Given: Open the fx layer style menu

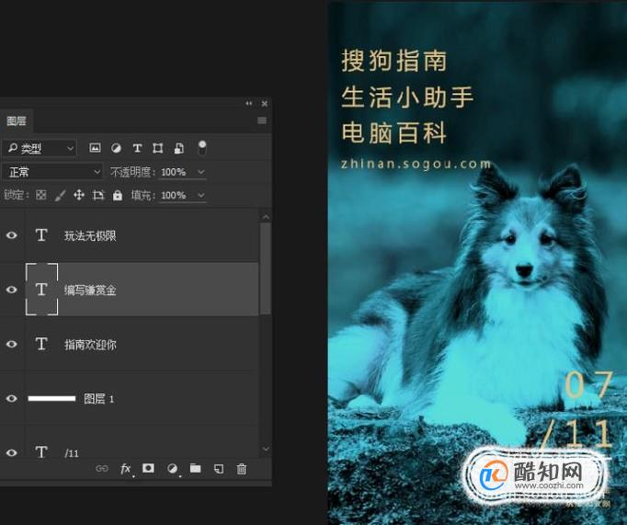Looking at the screenshot, I should pos(126,469).
